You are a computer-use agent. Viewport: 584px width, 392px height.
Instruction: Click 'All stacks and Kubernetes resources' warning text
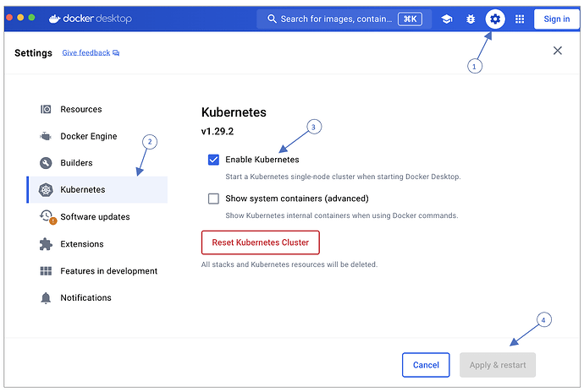289,264
